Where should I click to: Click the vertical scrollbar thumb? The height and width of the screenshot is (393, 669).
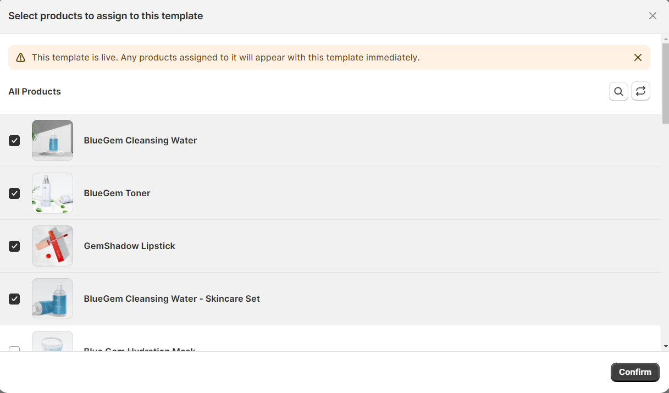(x=665, y=82)
